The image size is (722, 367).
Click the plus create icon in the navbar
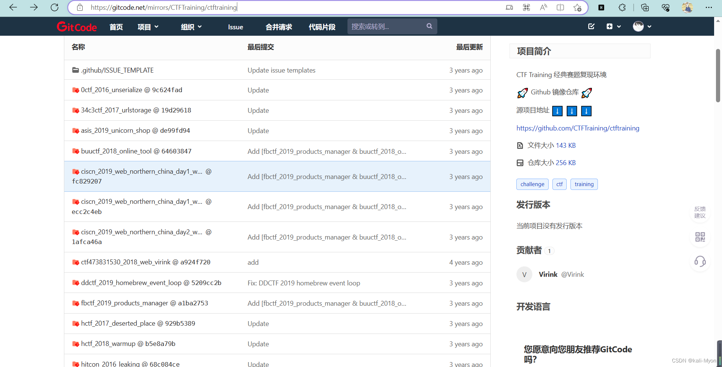pos(610,26)
